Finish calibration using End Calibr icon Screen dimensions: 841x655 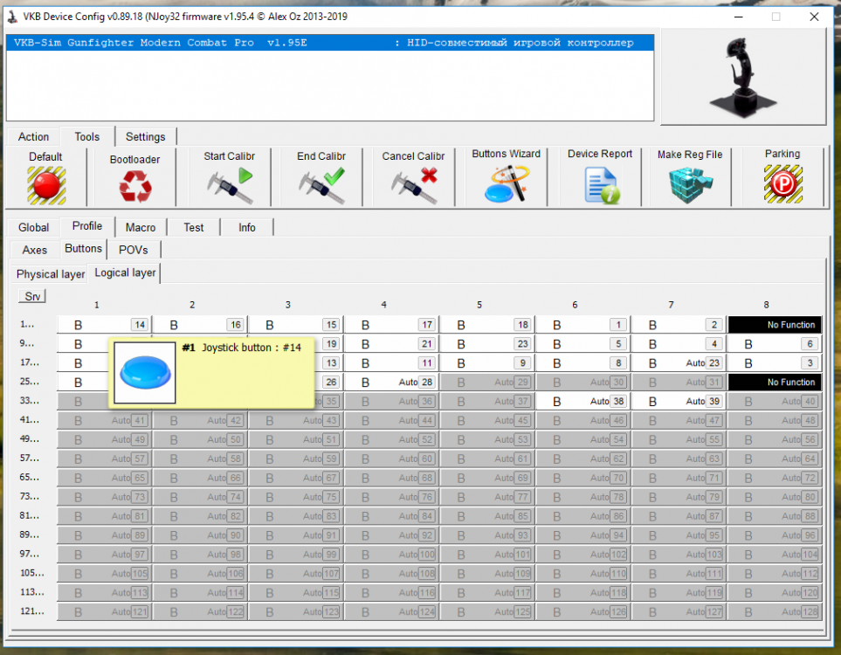(321, 184)
